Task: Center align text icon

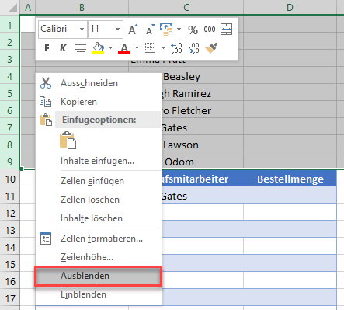Action: (81, 48)
